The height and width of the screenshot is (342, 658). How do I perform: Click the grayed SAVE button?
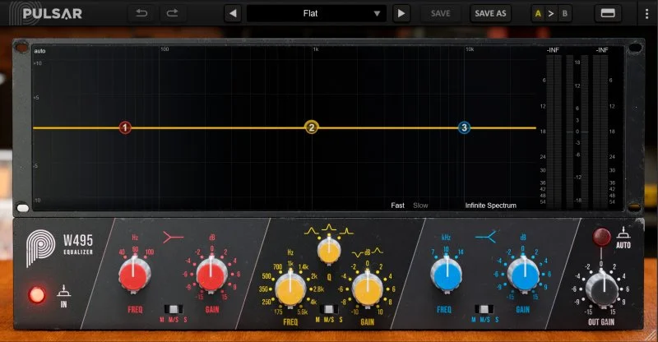(x=441, y=13)
